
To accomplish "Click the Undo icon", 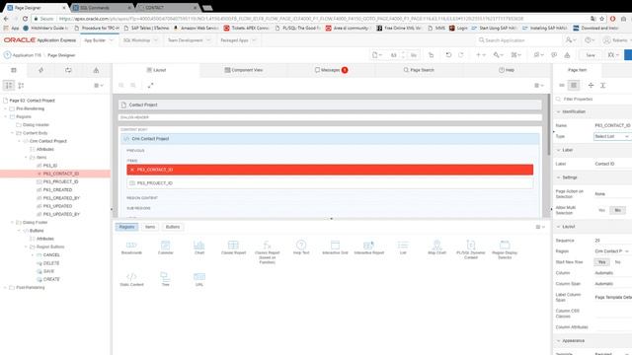I will 448,55.
